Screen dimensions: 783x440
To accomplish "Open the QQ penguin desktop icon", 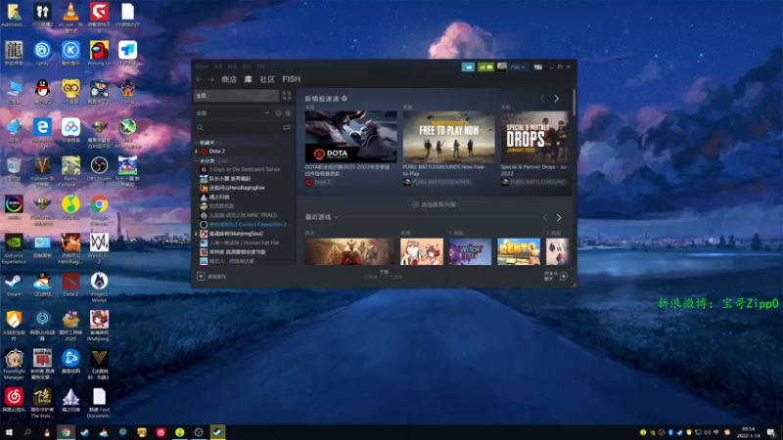I will pos(42,92).
